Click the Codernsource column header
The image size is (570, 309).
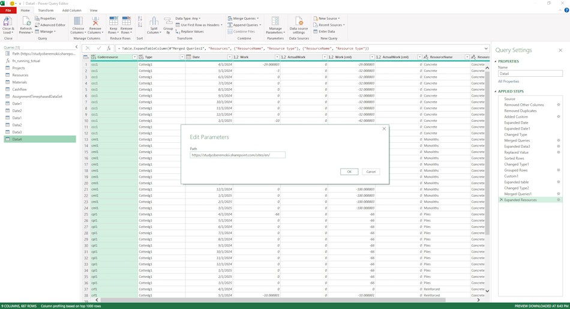pyautogui.click(x=114, y=57)
